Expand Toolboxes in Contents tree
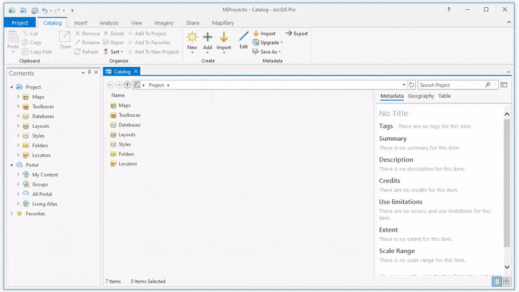 [19, 106]
